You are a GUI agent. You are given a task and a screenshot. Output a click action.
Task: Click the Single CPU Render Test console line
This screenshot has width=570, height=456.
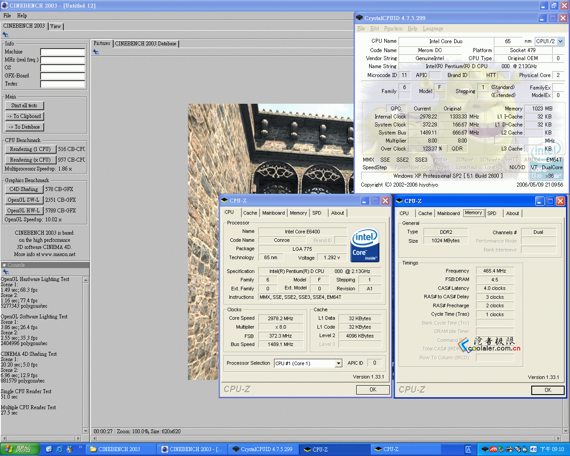click(x=26, y=391)
